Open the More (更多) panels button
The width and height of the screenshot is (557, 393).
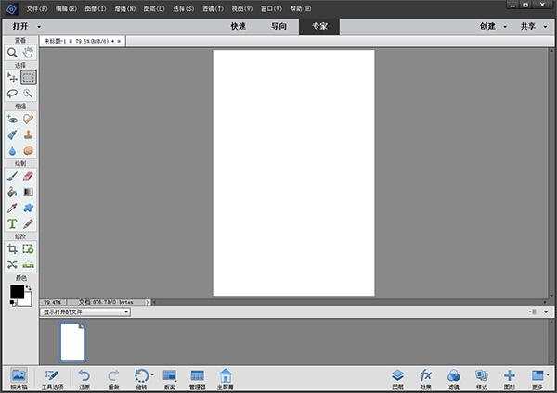coord(538,379)
